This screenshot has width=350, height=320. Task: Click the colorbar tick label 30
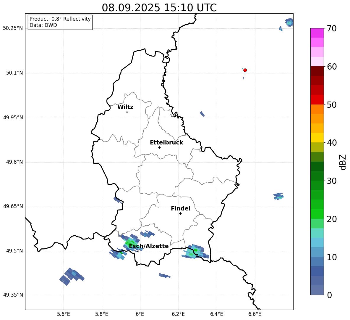[x=331, y=181]
